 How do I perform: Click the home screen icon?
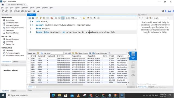[3, 5]
